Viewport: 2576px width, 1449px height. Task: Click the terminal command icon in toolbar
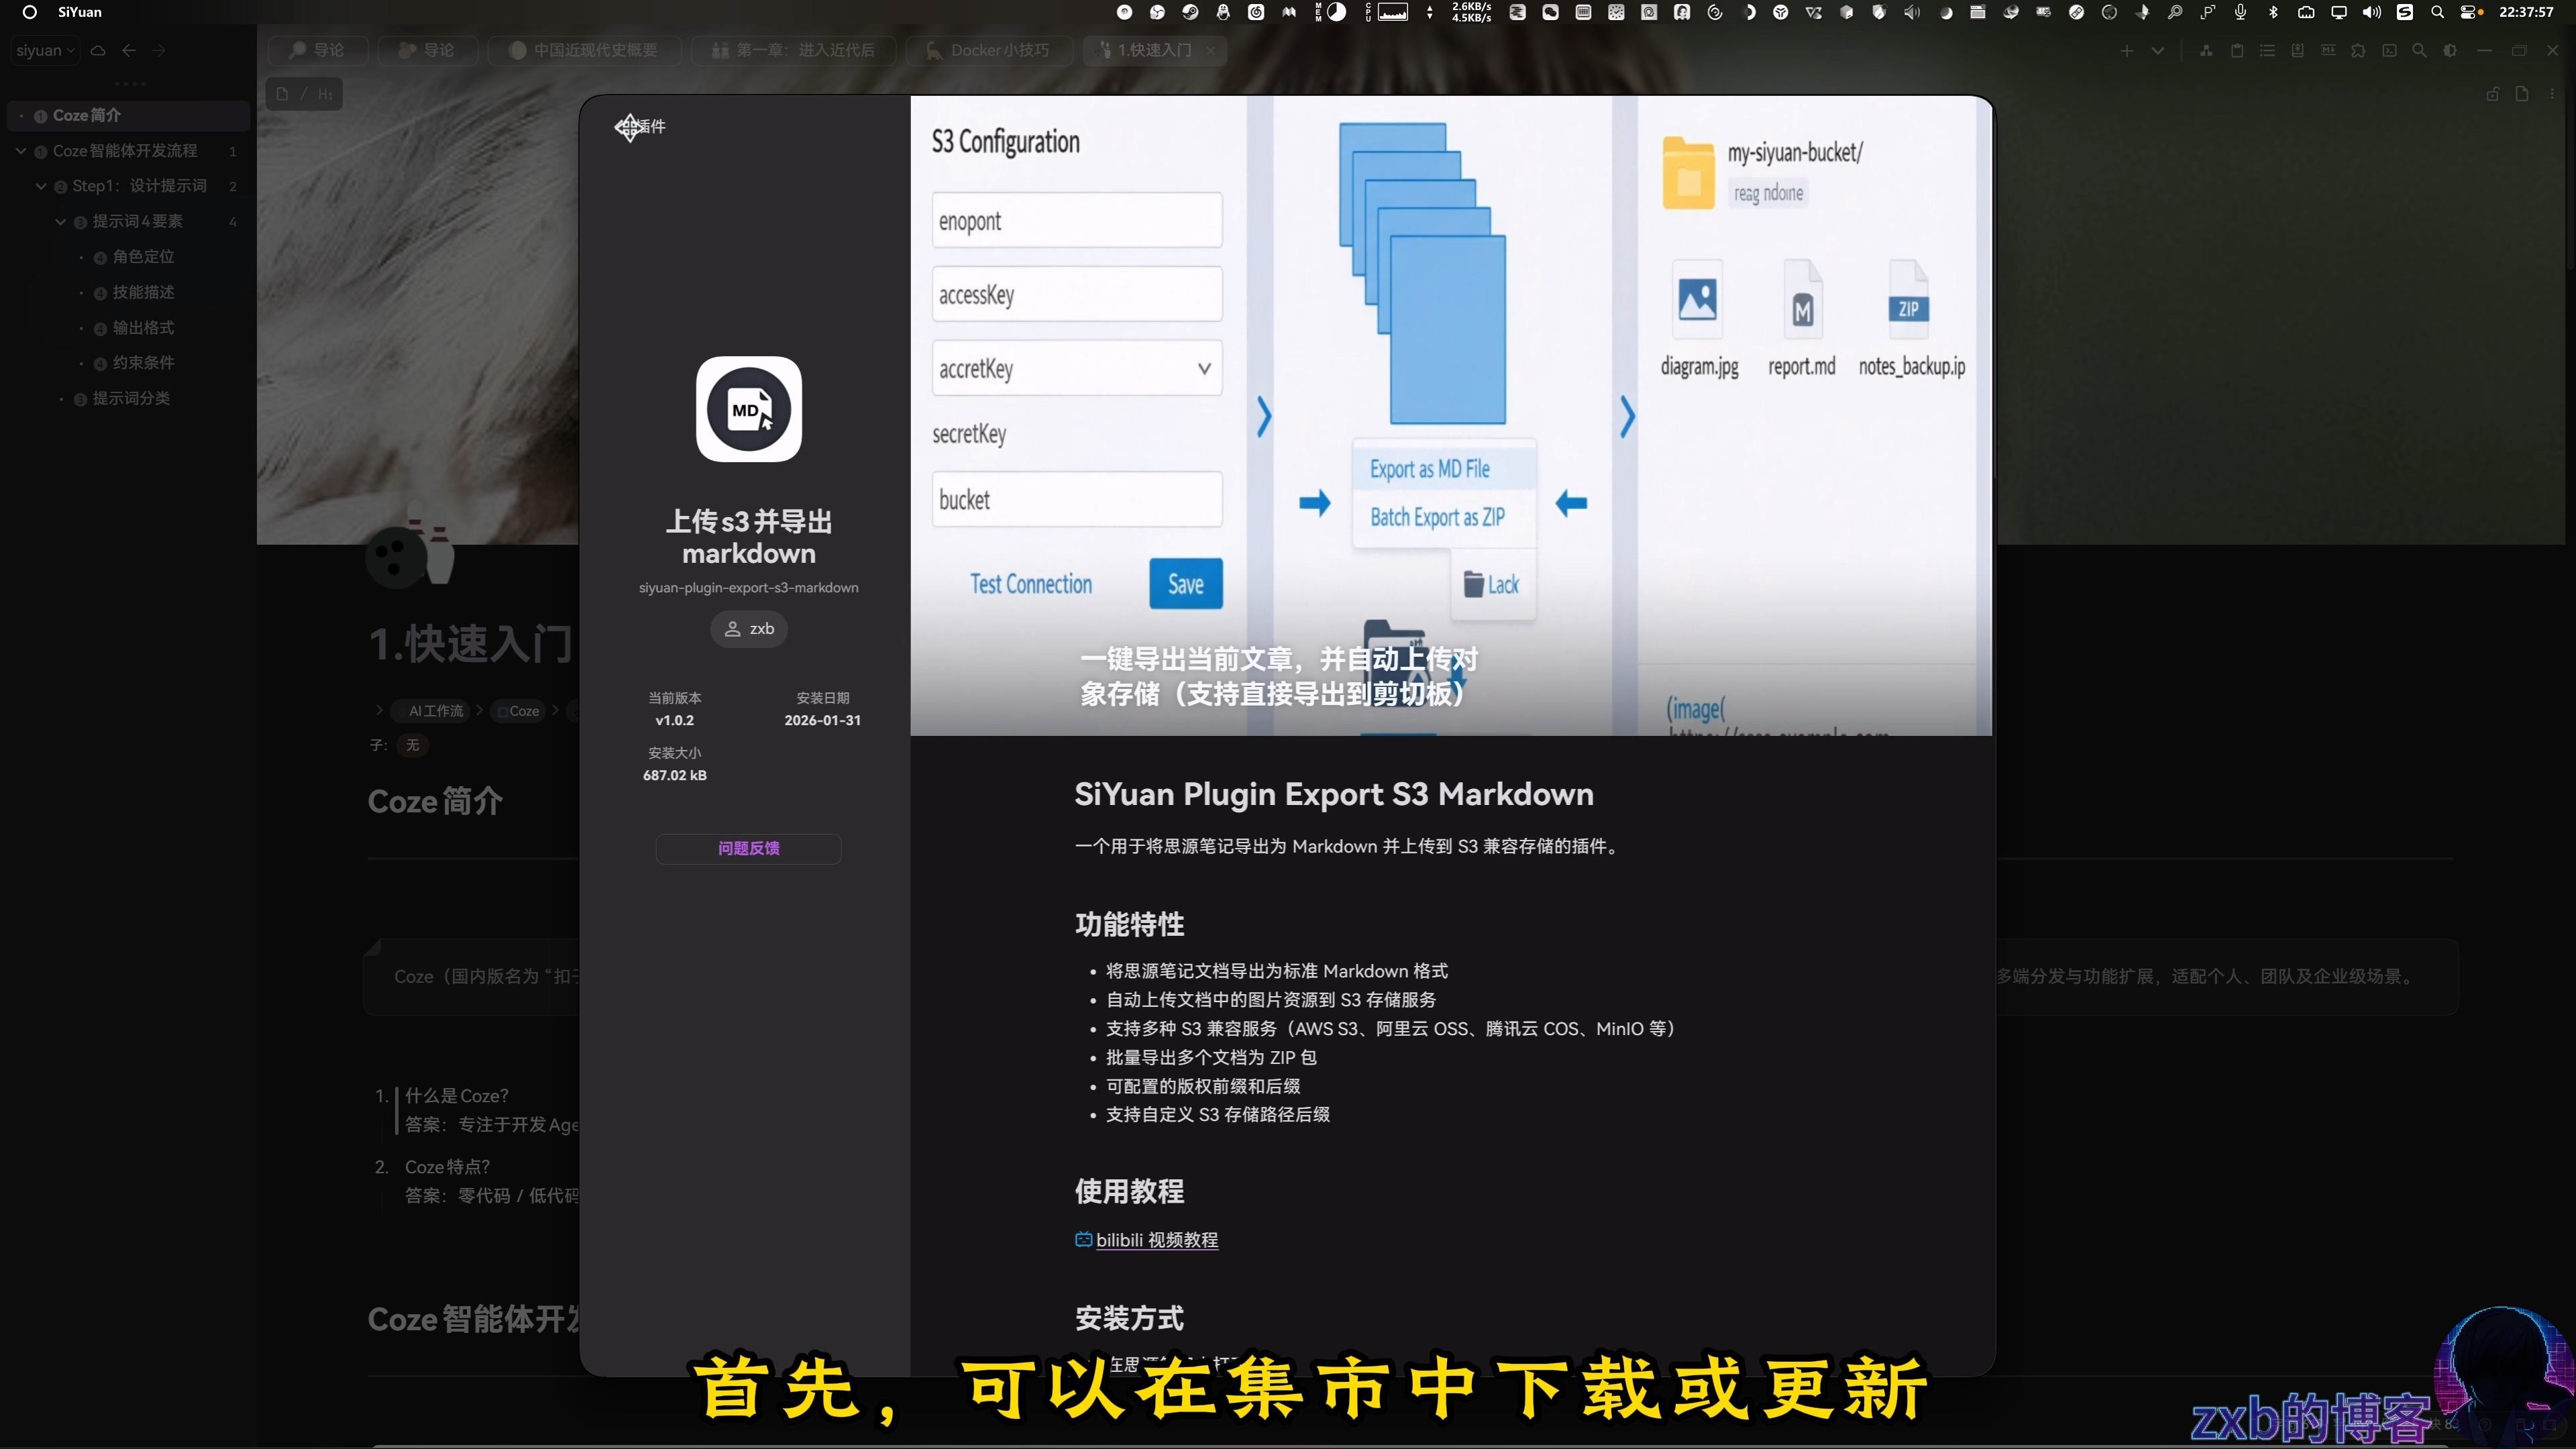2389,51
